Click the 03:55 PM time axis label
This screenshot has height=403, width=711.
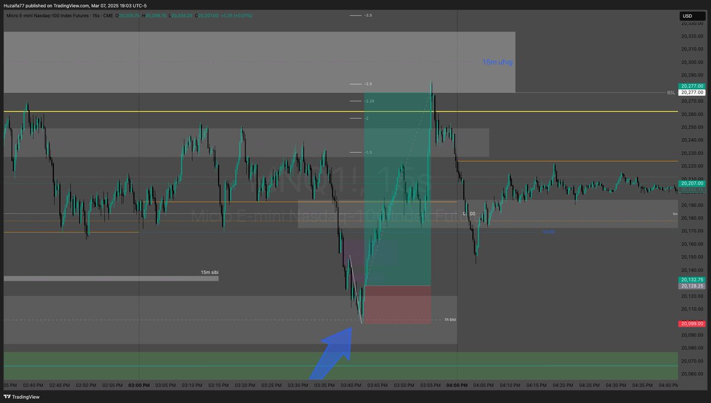point(431,385)
